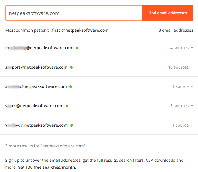Expand the 10 sources chevron for support email
This screenshot has height=172, width=198.
click(192, 67)
